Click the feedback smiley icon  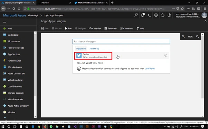point(163,15)
